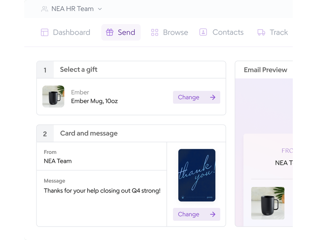The height and width of the screenshot is (240, 317).
Task: Click the people icon beside NEA HR Team
Action: point(44,9)
